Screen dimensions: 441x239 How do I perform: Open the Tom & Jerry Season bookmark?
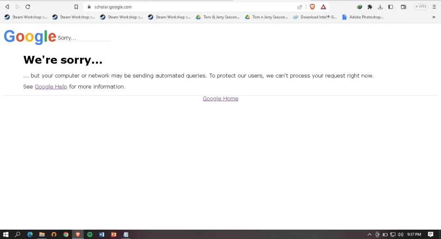point(218,17)
